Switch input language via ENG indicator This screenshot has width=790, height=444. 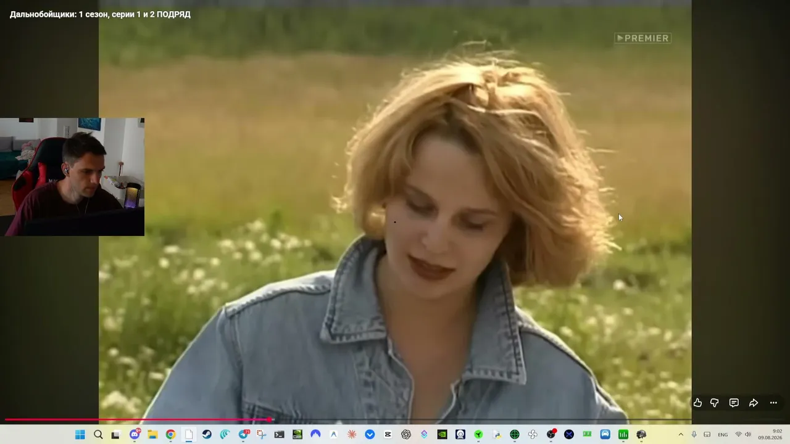[723, 435]
